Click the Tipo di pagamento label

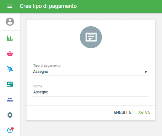coord(47,66)
